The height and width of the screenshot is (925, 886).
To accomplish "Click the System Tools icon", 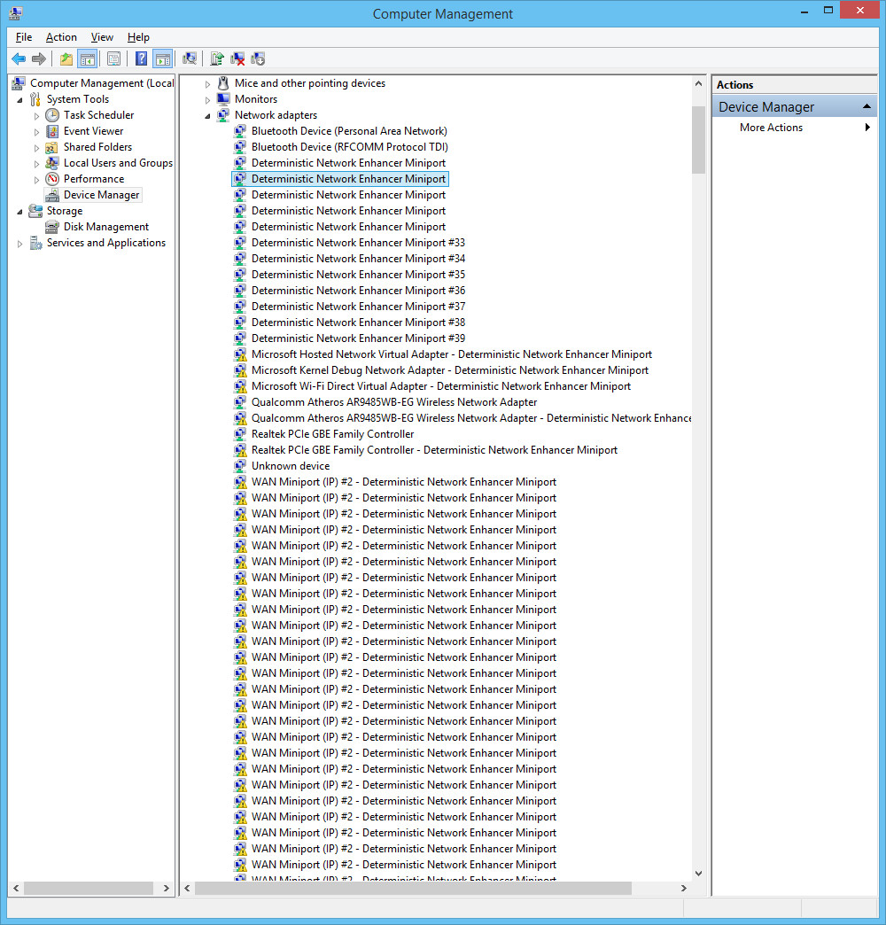I will pos(36,99).
